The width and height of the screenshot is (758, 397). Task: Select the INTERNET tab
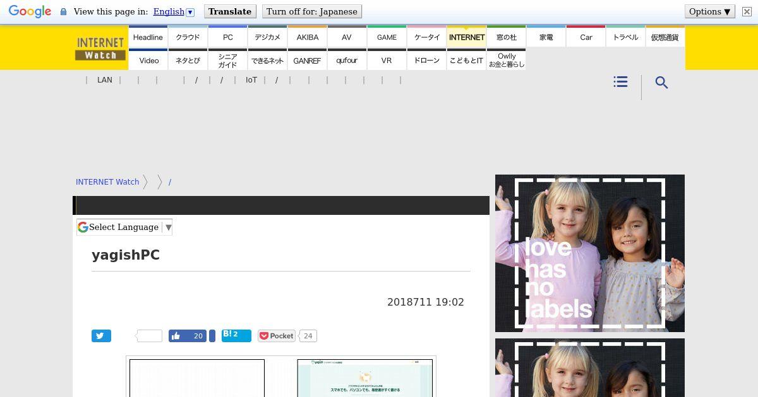point(466,37)
